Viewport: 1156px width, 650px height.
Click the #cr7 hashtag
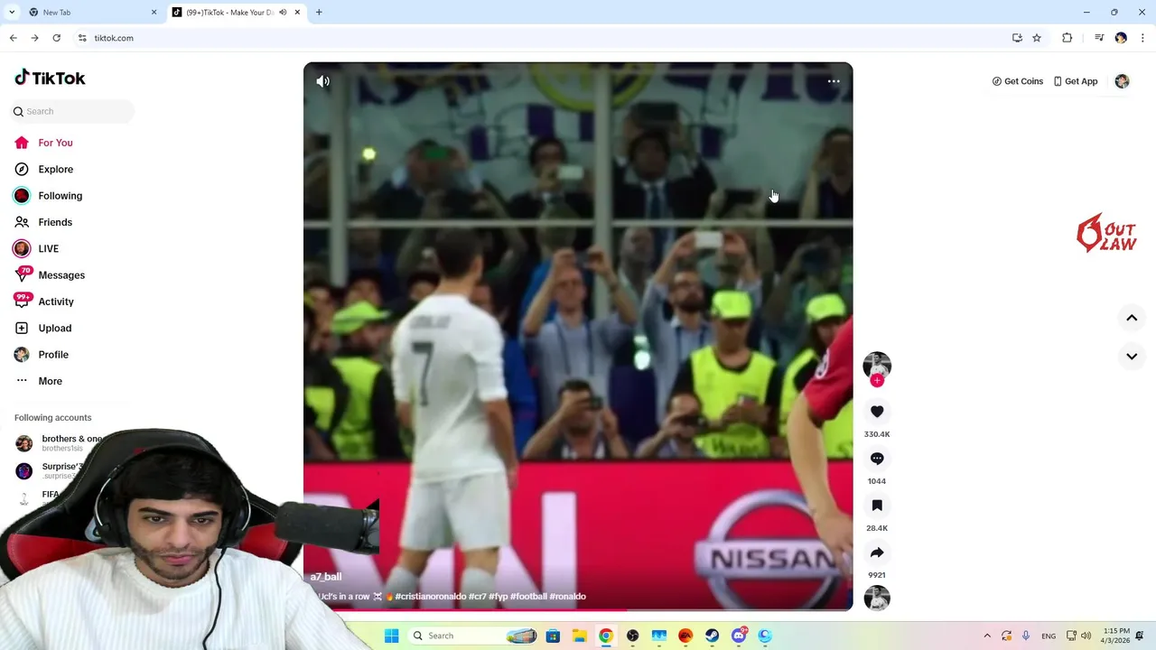(x=478, y=597)
